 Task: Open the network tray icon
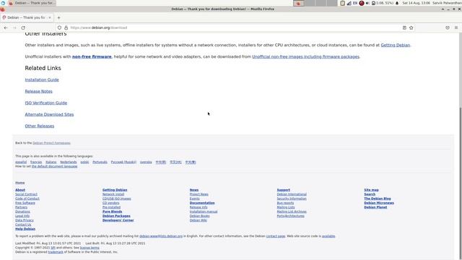349,3
